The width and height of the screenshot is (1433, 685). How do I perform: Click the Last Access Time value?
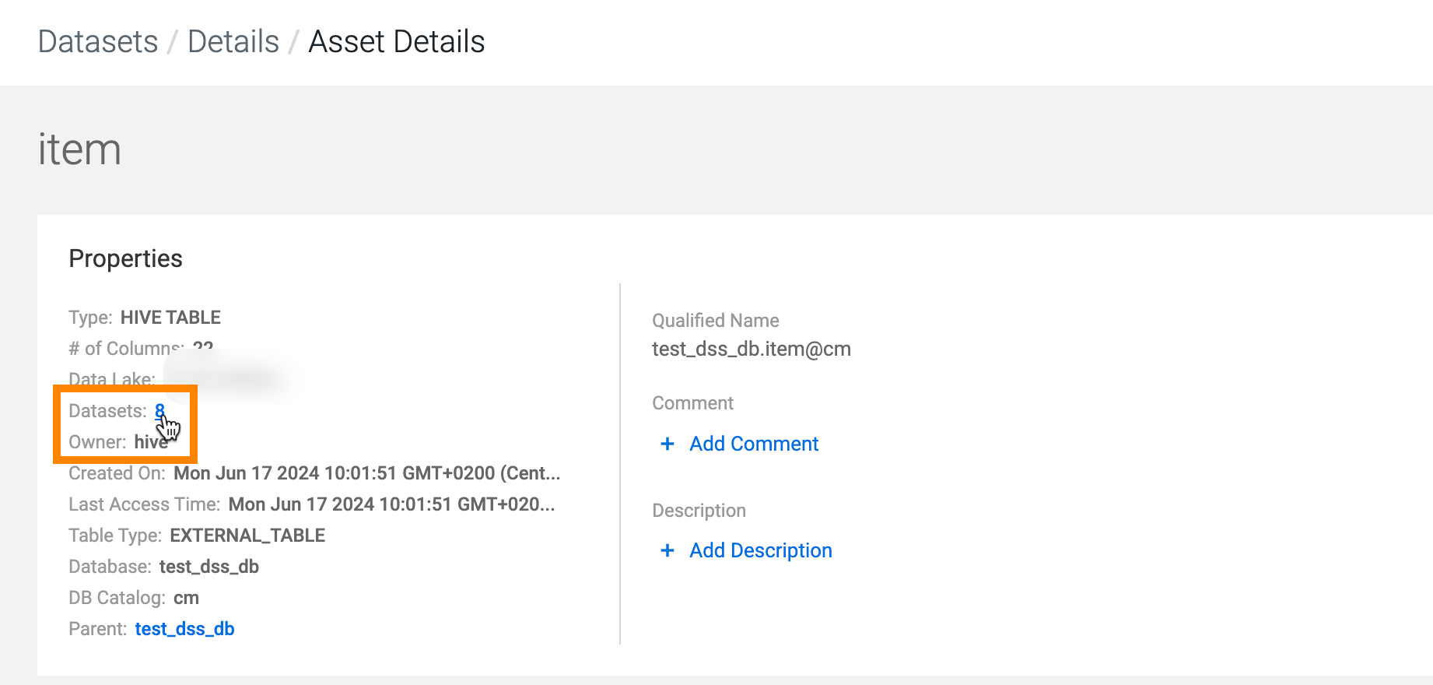(391, 504)
